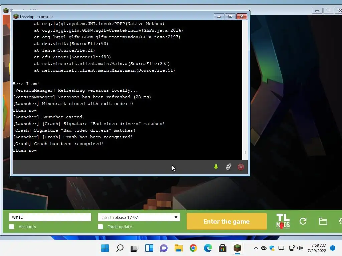342x256 pixels.
Task: Click the green scroll-down arrow in Developer console
Action: click(216, 167)
